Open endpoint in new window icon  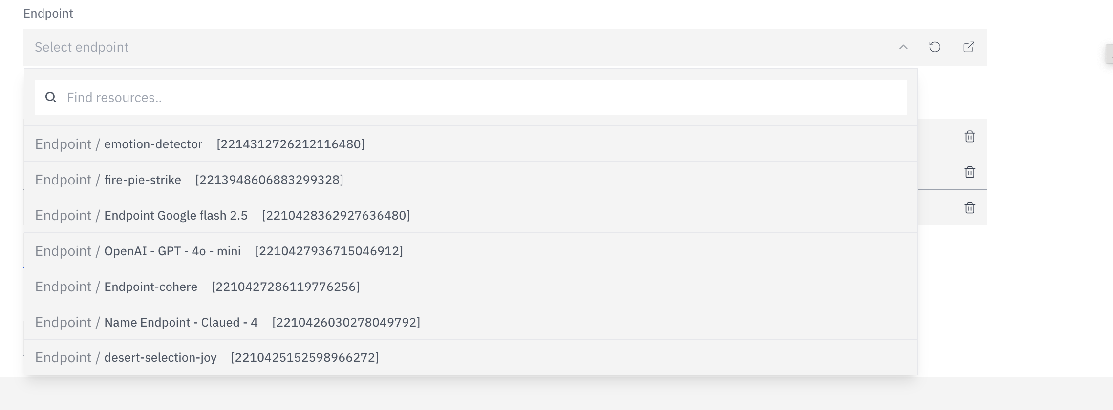click(x=968, y=47)
